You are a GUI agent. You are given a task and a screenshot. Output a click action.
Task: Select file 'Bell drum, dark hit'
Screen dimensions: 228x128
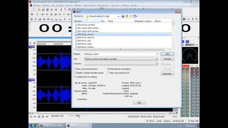86,37
